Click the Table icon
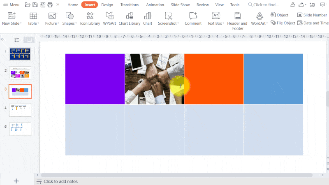329x185 pixels. pos(33,16)
